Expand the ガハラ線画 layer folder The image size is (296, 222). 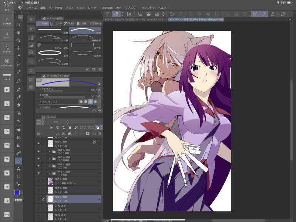49,152
